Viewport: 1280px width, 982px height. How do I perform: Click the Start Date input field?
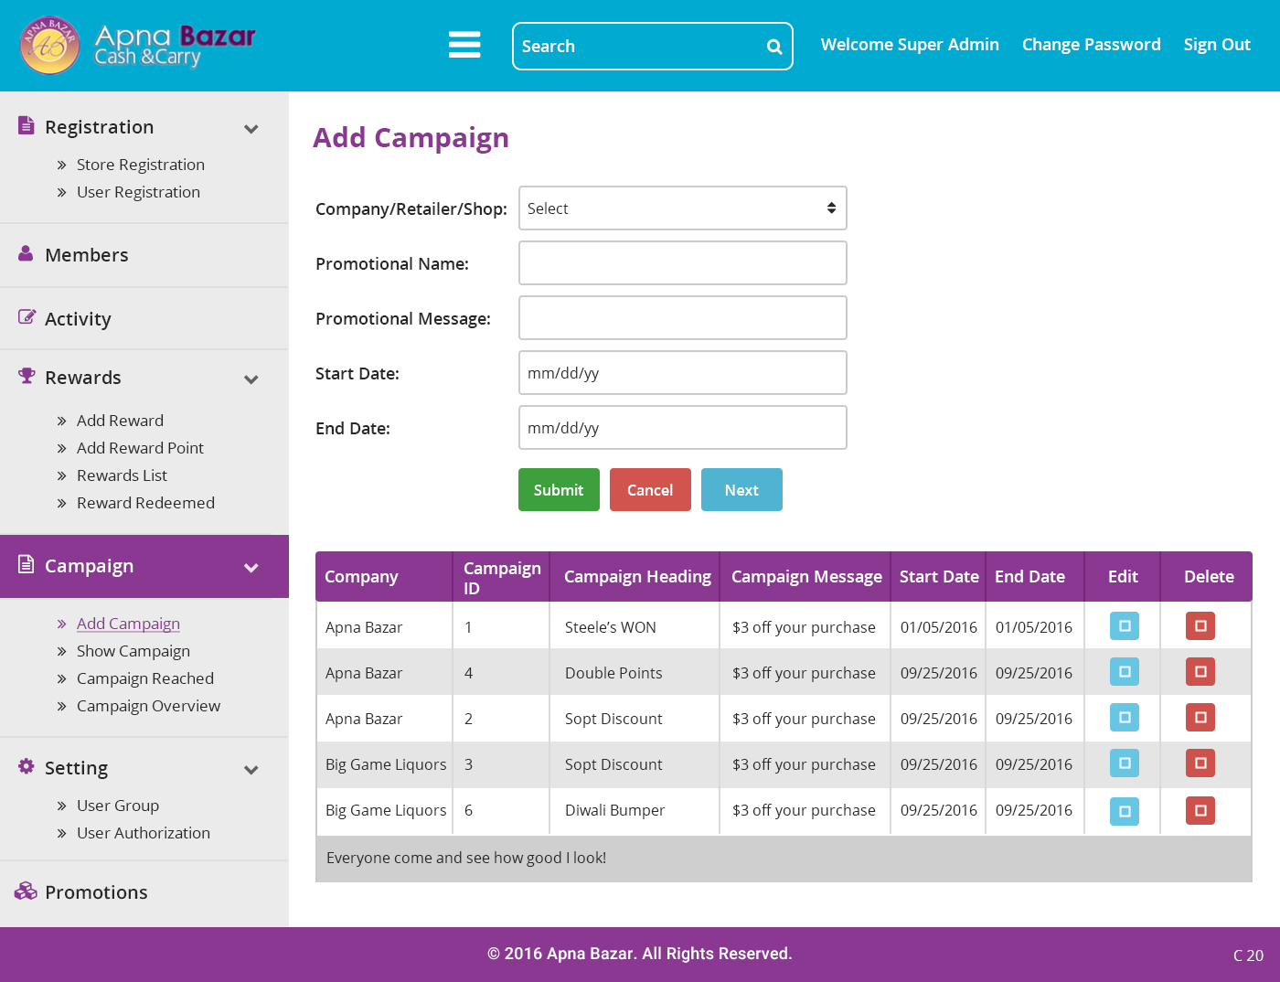[682, 373]
